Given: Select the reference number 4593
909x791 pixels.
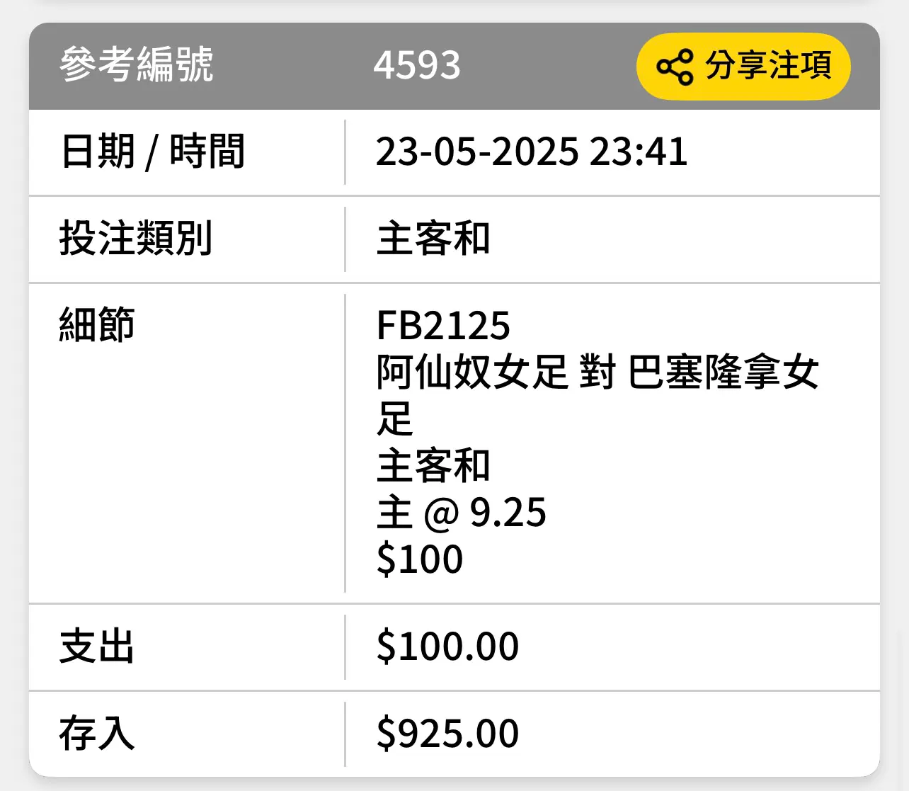Looking at the screenshot, I should 417,65.
